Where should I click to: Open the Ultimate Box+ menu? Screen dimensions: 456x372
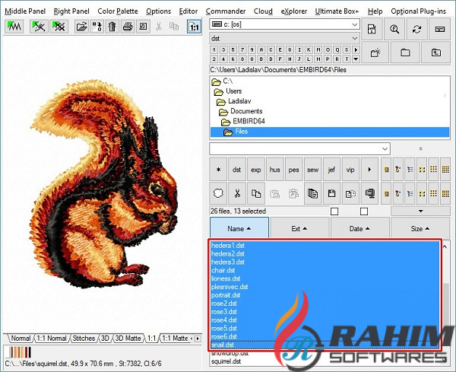pos(337,11)
